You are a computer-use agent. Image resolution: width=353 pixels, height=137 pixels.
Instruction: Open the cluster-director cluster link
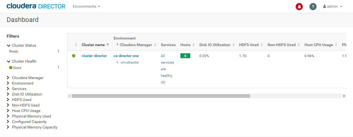94,56
